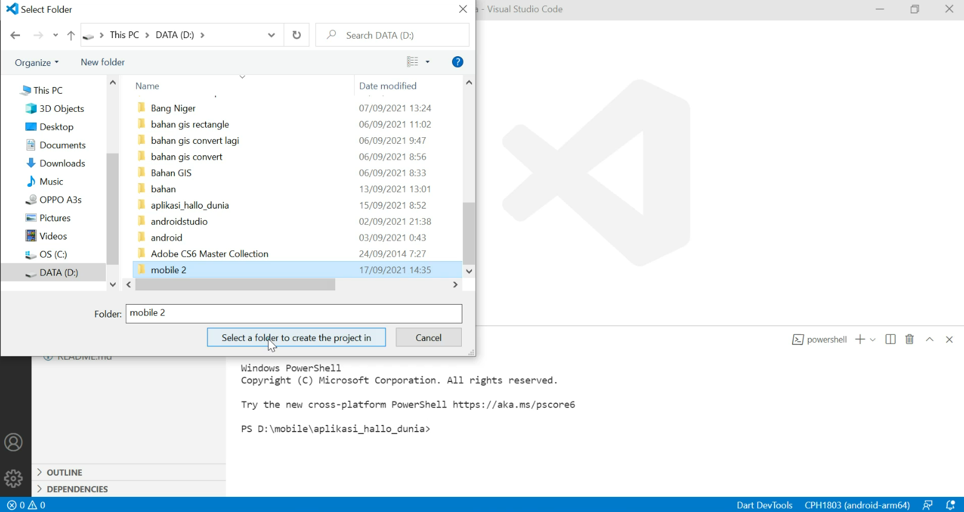Expand the DEPENDENCIES section
Screen dimensions: 964x512
click(129, 488)
